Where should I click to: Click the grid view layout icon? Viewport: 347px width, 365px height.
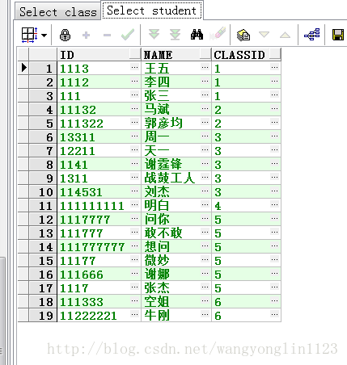(x=29, y=35)
